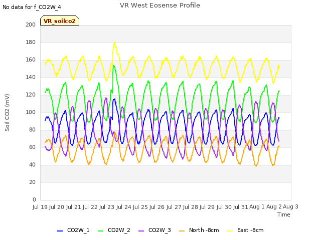Select the North -8cm legend label
Image resolution: width=321 pixels, height=240 pixels.
point(204,230)
